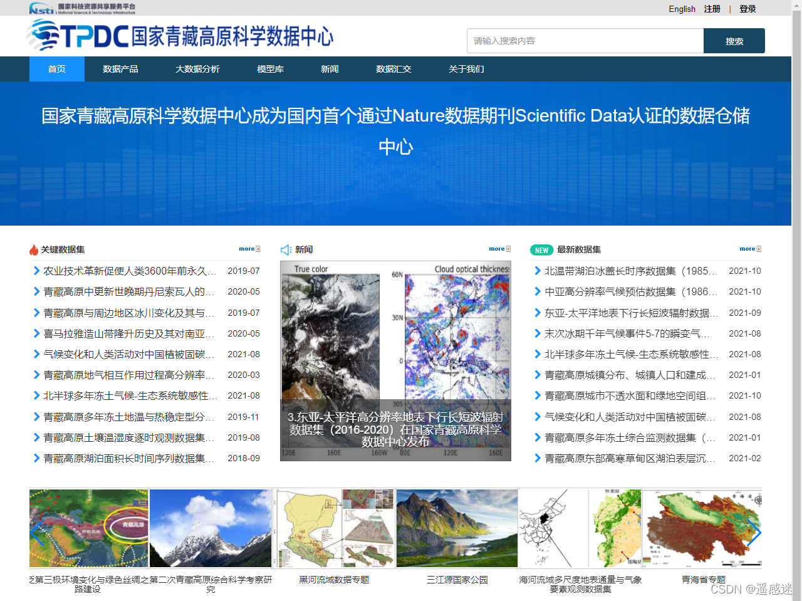
Task: Click the chevron beside 北温带湖泊冰盖长时序数据集
Action: 538,271
